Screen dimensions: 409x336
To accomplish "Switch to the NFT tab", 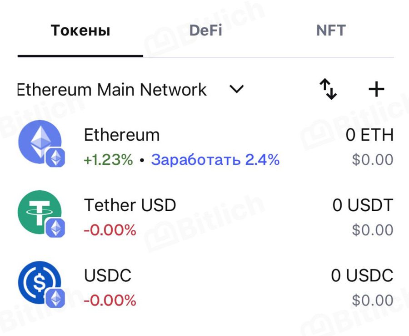I will (331, 31).
